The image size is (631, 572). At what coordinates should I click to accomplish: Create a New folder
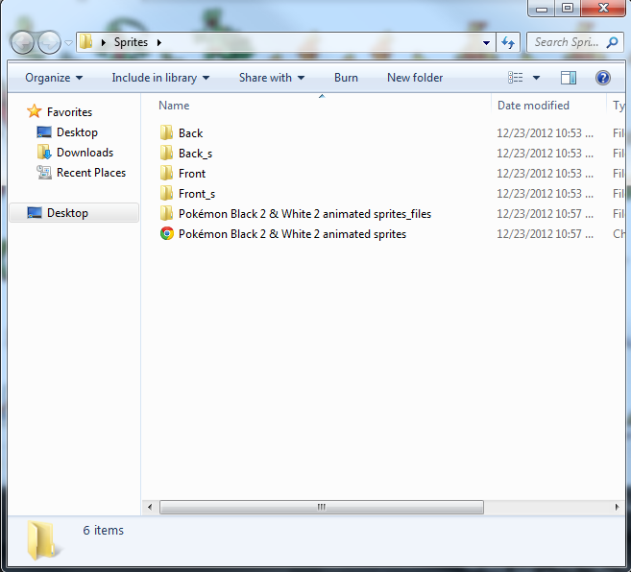click(x=415, y=78)
